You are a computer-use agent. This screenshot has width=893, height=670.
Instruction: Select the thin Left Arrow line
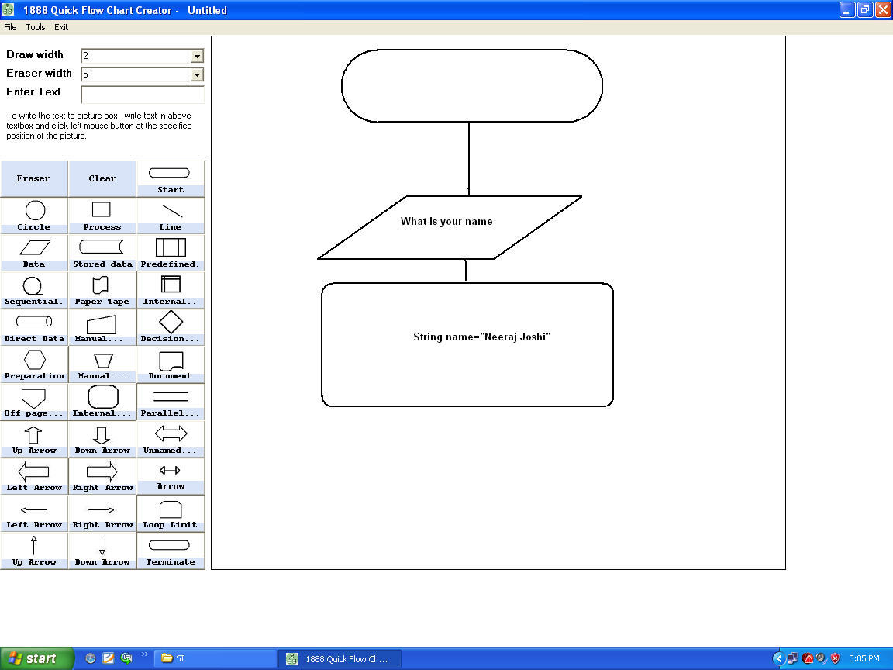tap(34, 514)
